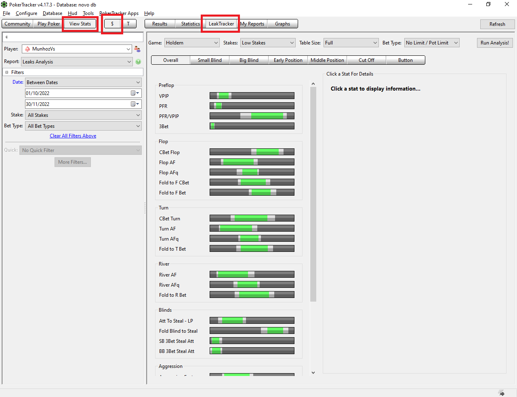Select the Community mode
517x397 pixels.
point(17,24)
